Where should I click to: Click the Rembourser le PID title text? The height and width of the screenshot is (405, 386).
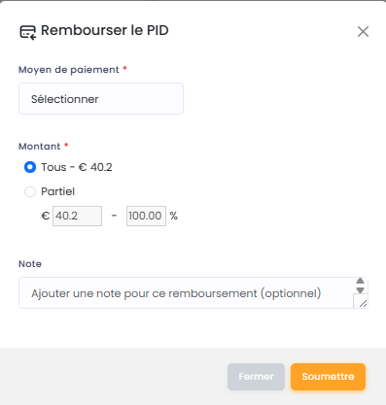tap(105, 30)
